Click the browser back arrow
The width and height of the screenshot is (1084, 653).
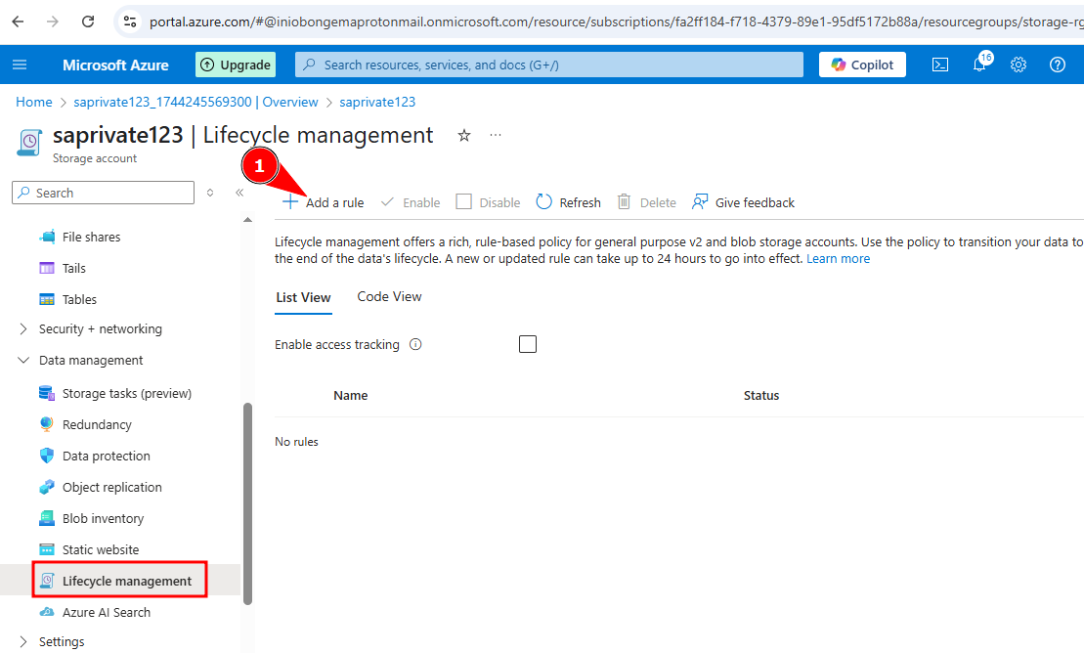[x=18, y=22]
